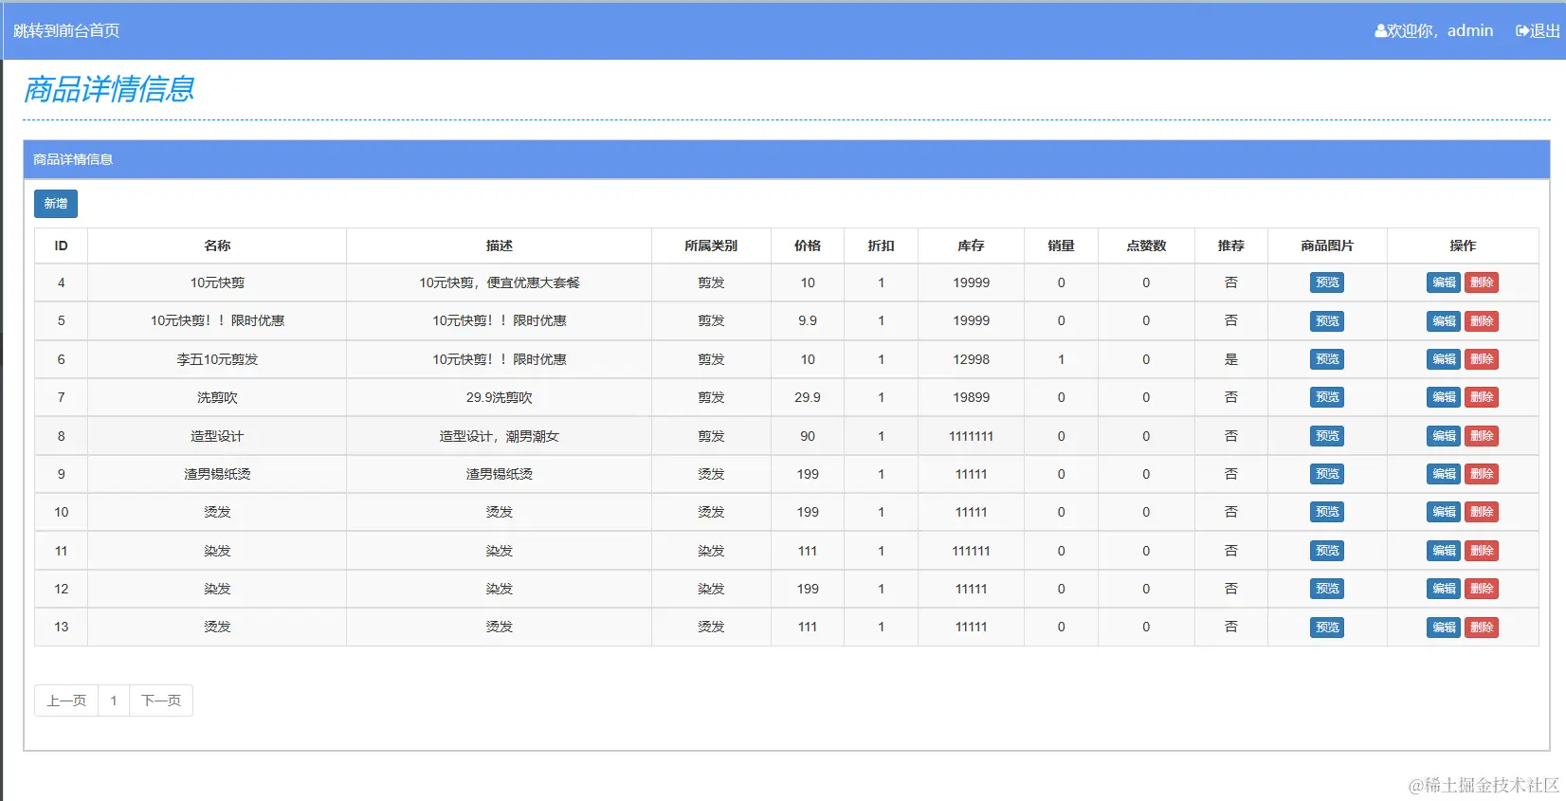Click the 库存 column header
Viewport: 1566px width, 801px height.
tap(971, 246)
